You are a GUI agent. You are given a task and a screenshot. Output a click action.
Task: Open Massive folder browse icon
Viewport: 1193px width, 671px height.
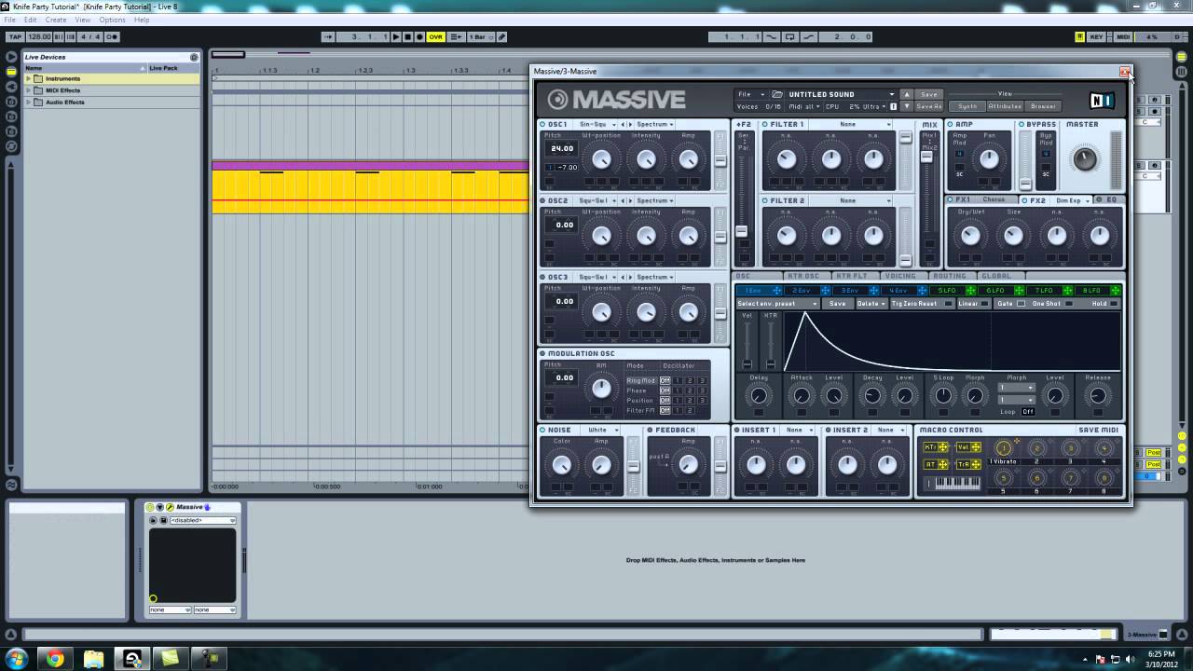pos(777,94)
